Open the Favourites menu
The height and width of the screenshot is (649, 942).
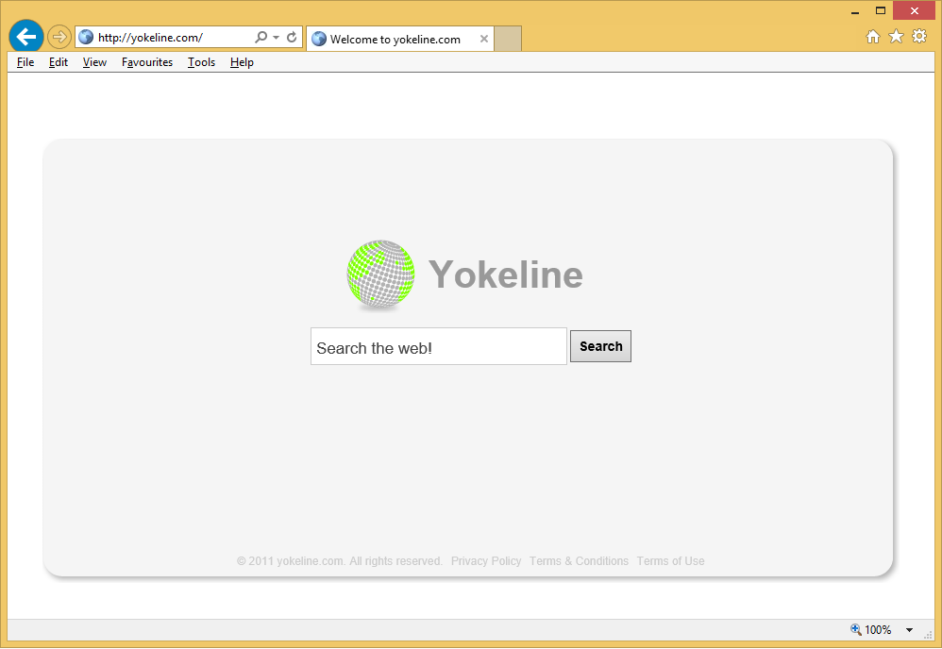click(147, 62)
